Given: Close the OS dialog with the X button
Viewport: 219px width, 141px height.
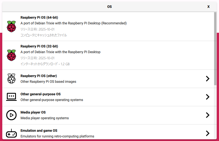Looking at the screenshot, I should pyautogui.click(x=208, y=7).
